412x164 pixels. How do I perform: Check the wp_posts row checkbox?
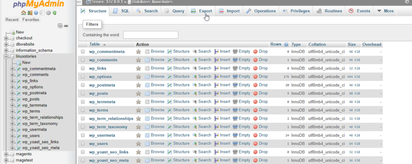83,94
